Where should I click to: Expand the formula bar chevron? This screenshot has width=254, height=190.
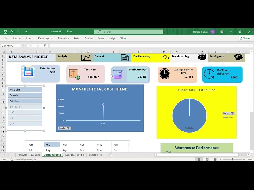(x=251, y=46)
